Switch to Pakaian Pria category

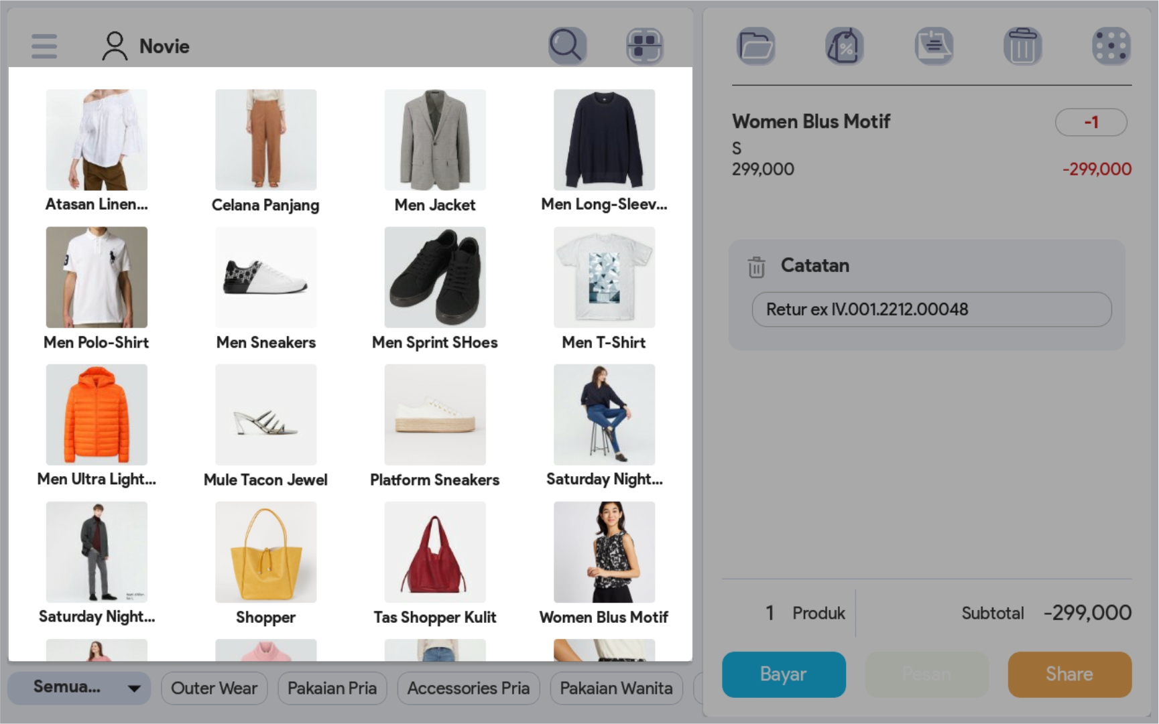click(332, 688)
